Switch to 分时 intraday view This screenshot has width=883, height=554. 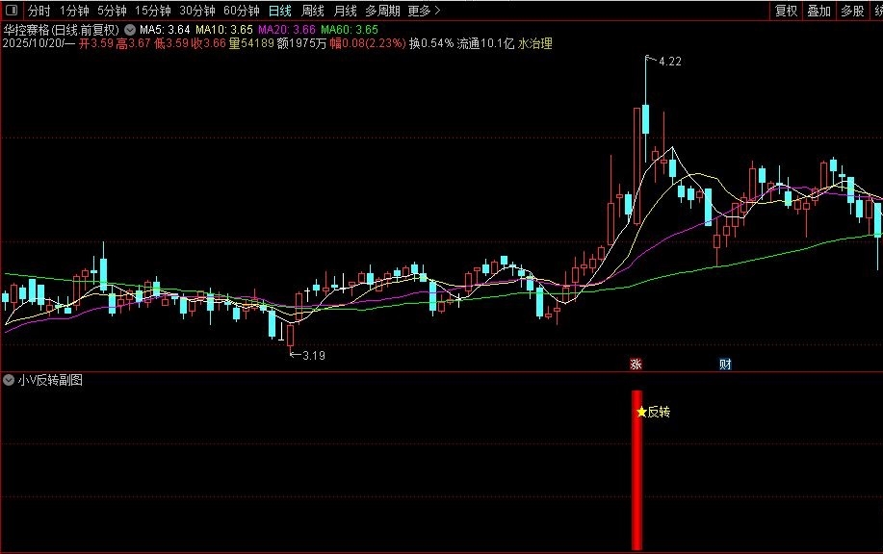[39, 11]
